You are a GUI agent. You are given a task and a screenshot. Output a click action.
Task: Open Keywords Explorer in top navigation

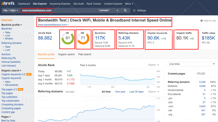click(60, 4)
